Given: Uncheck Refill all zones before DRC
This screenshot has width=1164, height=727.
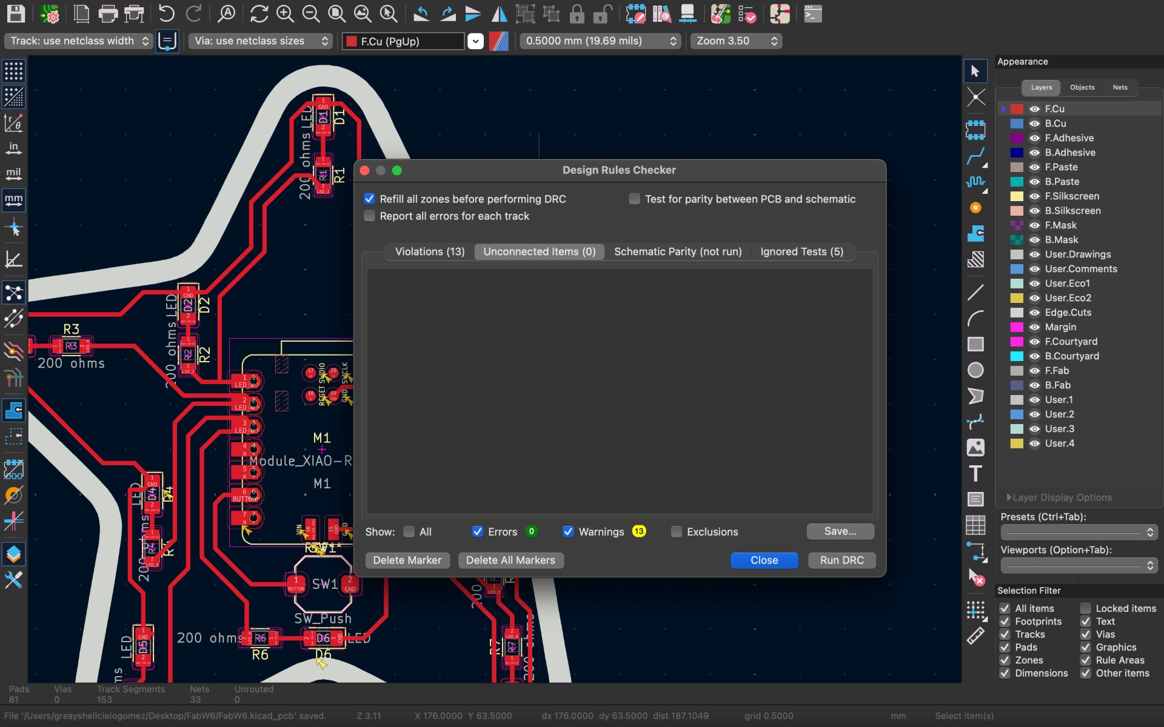Looking at the screenshot, I should 369,199.
